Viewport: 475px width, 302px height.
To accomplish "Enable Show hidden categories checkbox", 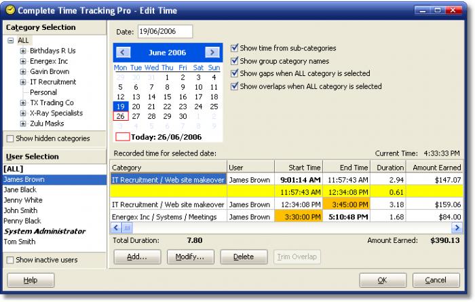I will 9,138.
